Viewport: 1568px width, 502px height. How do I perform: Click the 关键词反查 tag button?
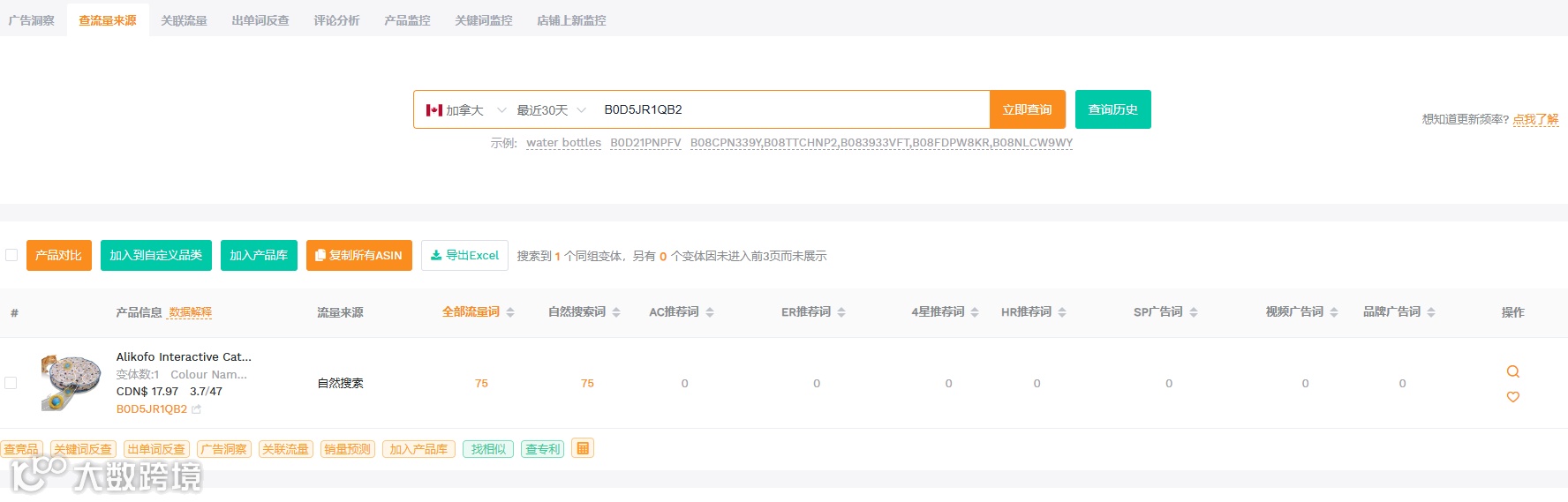[83, 449]
